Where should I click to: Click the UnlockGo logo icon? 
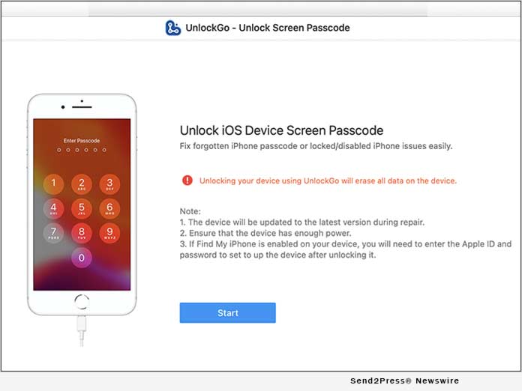173,28
